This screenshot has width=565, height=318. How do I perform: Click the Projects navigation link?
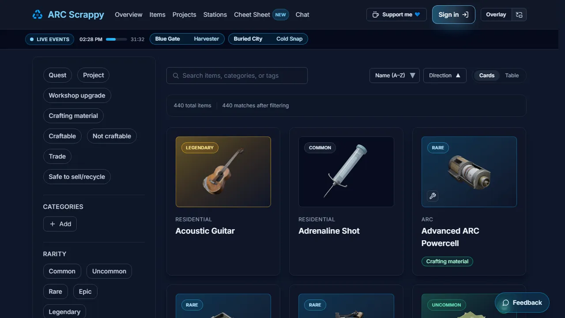184,15
